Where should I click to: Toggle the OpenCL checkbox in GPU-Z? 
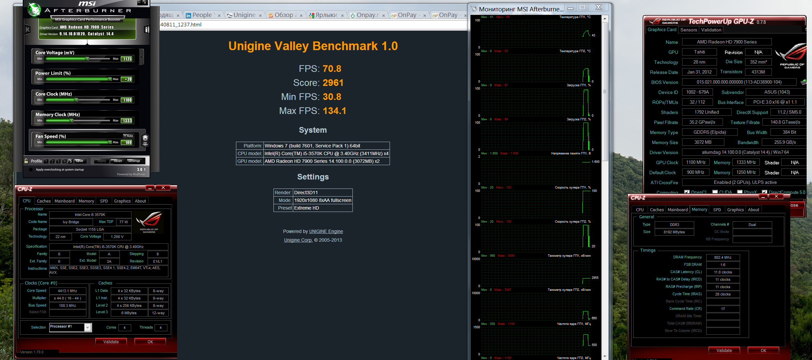point(687,192)
